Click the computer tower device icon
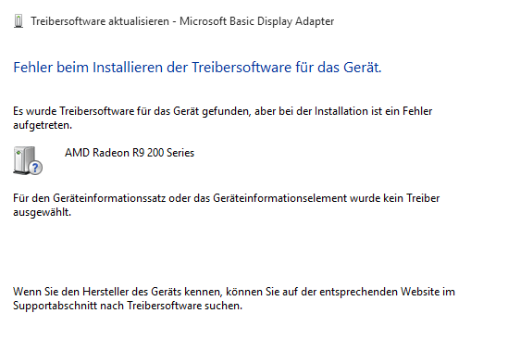 click(x=28, y=160)
